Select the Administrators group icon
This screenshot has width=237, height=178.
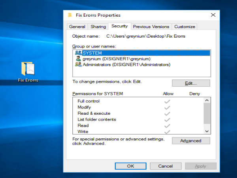tap(78, 64)
